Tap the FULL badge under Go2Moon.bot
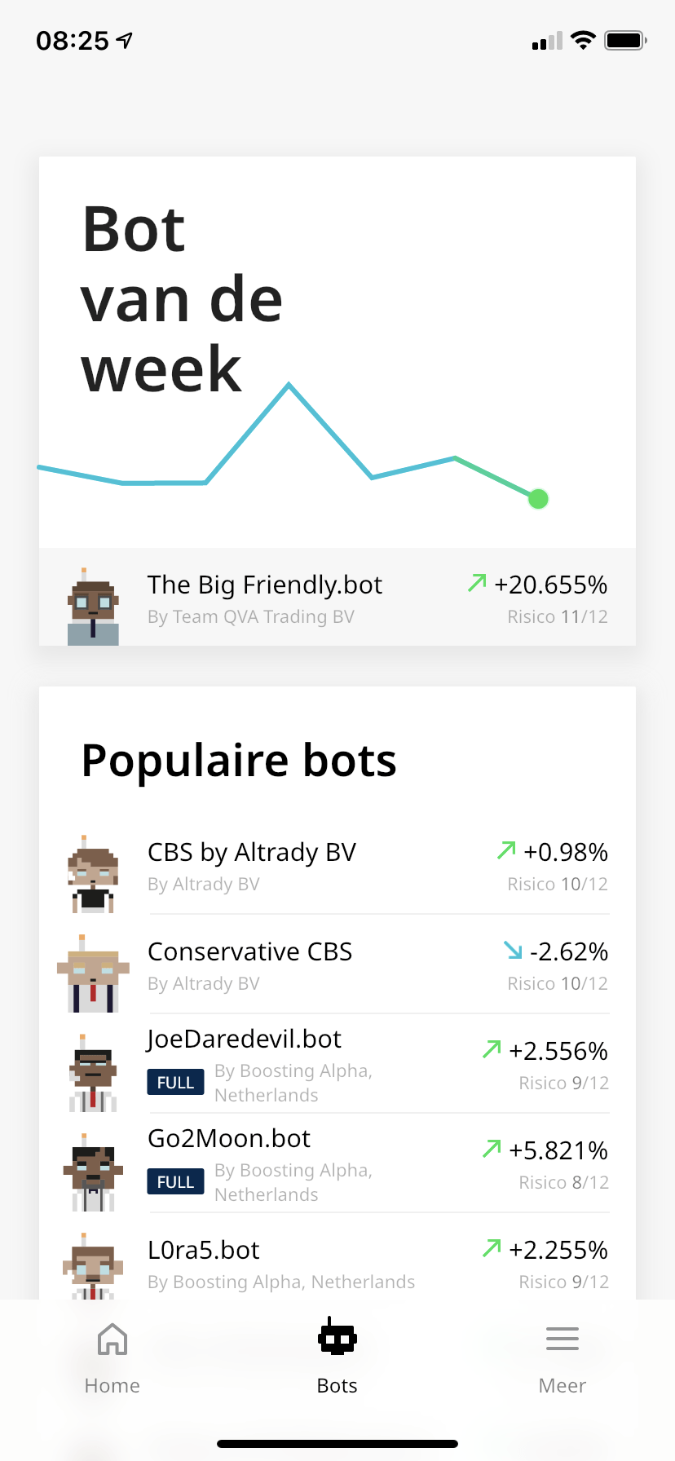The width and height of the screenshot is (675, 1461). pyautogui.click(x=175, y=1182)
